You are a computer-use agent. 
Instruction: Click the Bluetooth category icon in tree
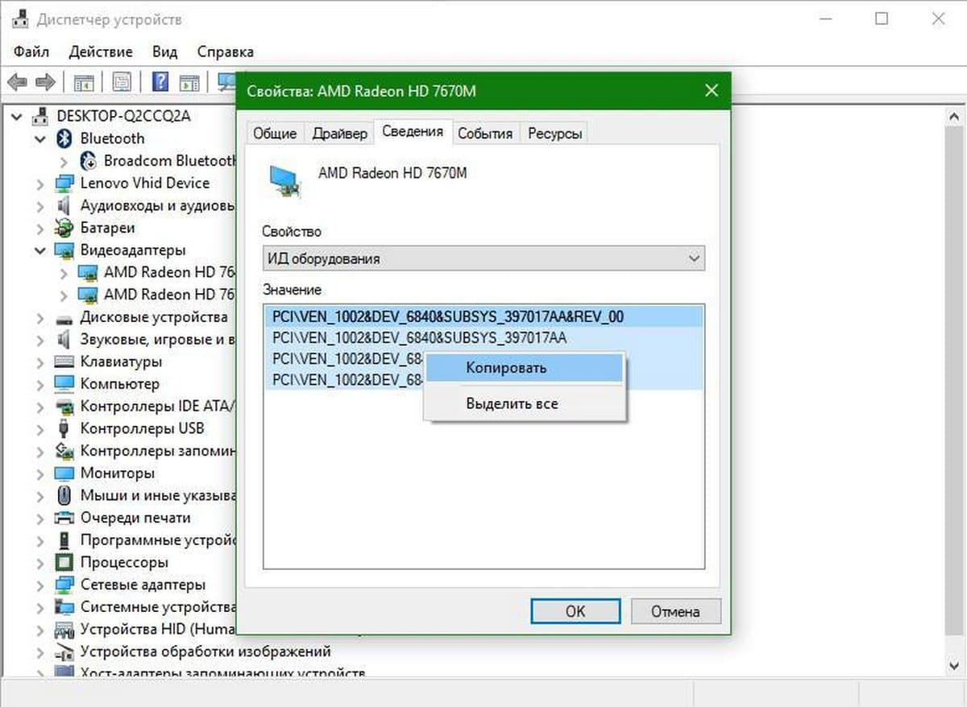[x=64, y=139]
